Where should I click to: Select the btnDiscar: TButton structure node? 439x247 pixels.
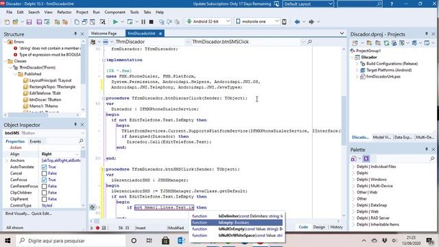pos(45,99)
